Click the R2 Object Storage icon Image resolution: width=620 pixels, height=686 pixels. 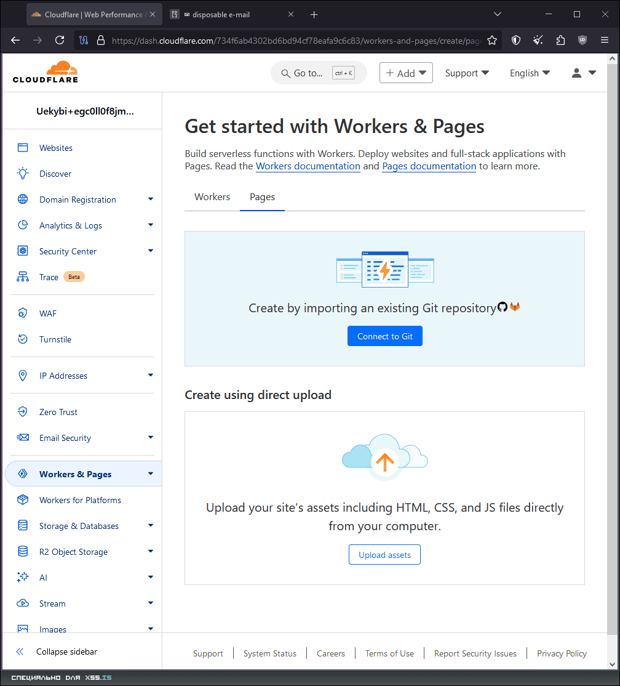click(23, 551)
